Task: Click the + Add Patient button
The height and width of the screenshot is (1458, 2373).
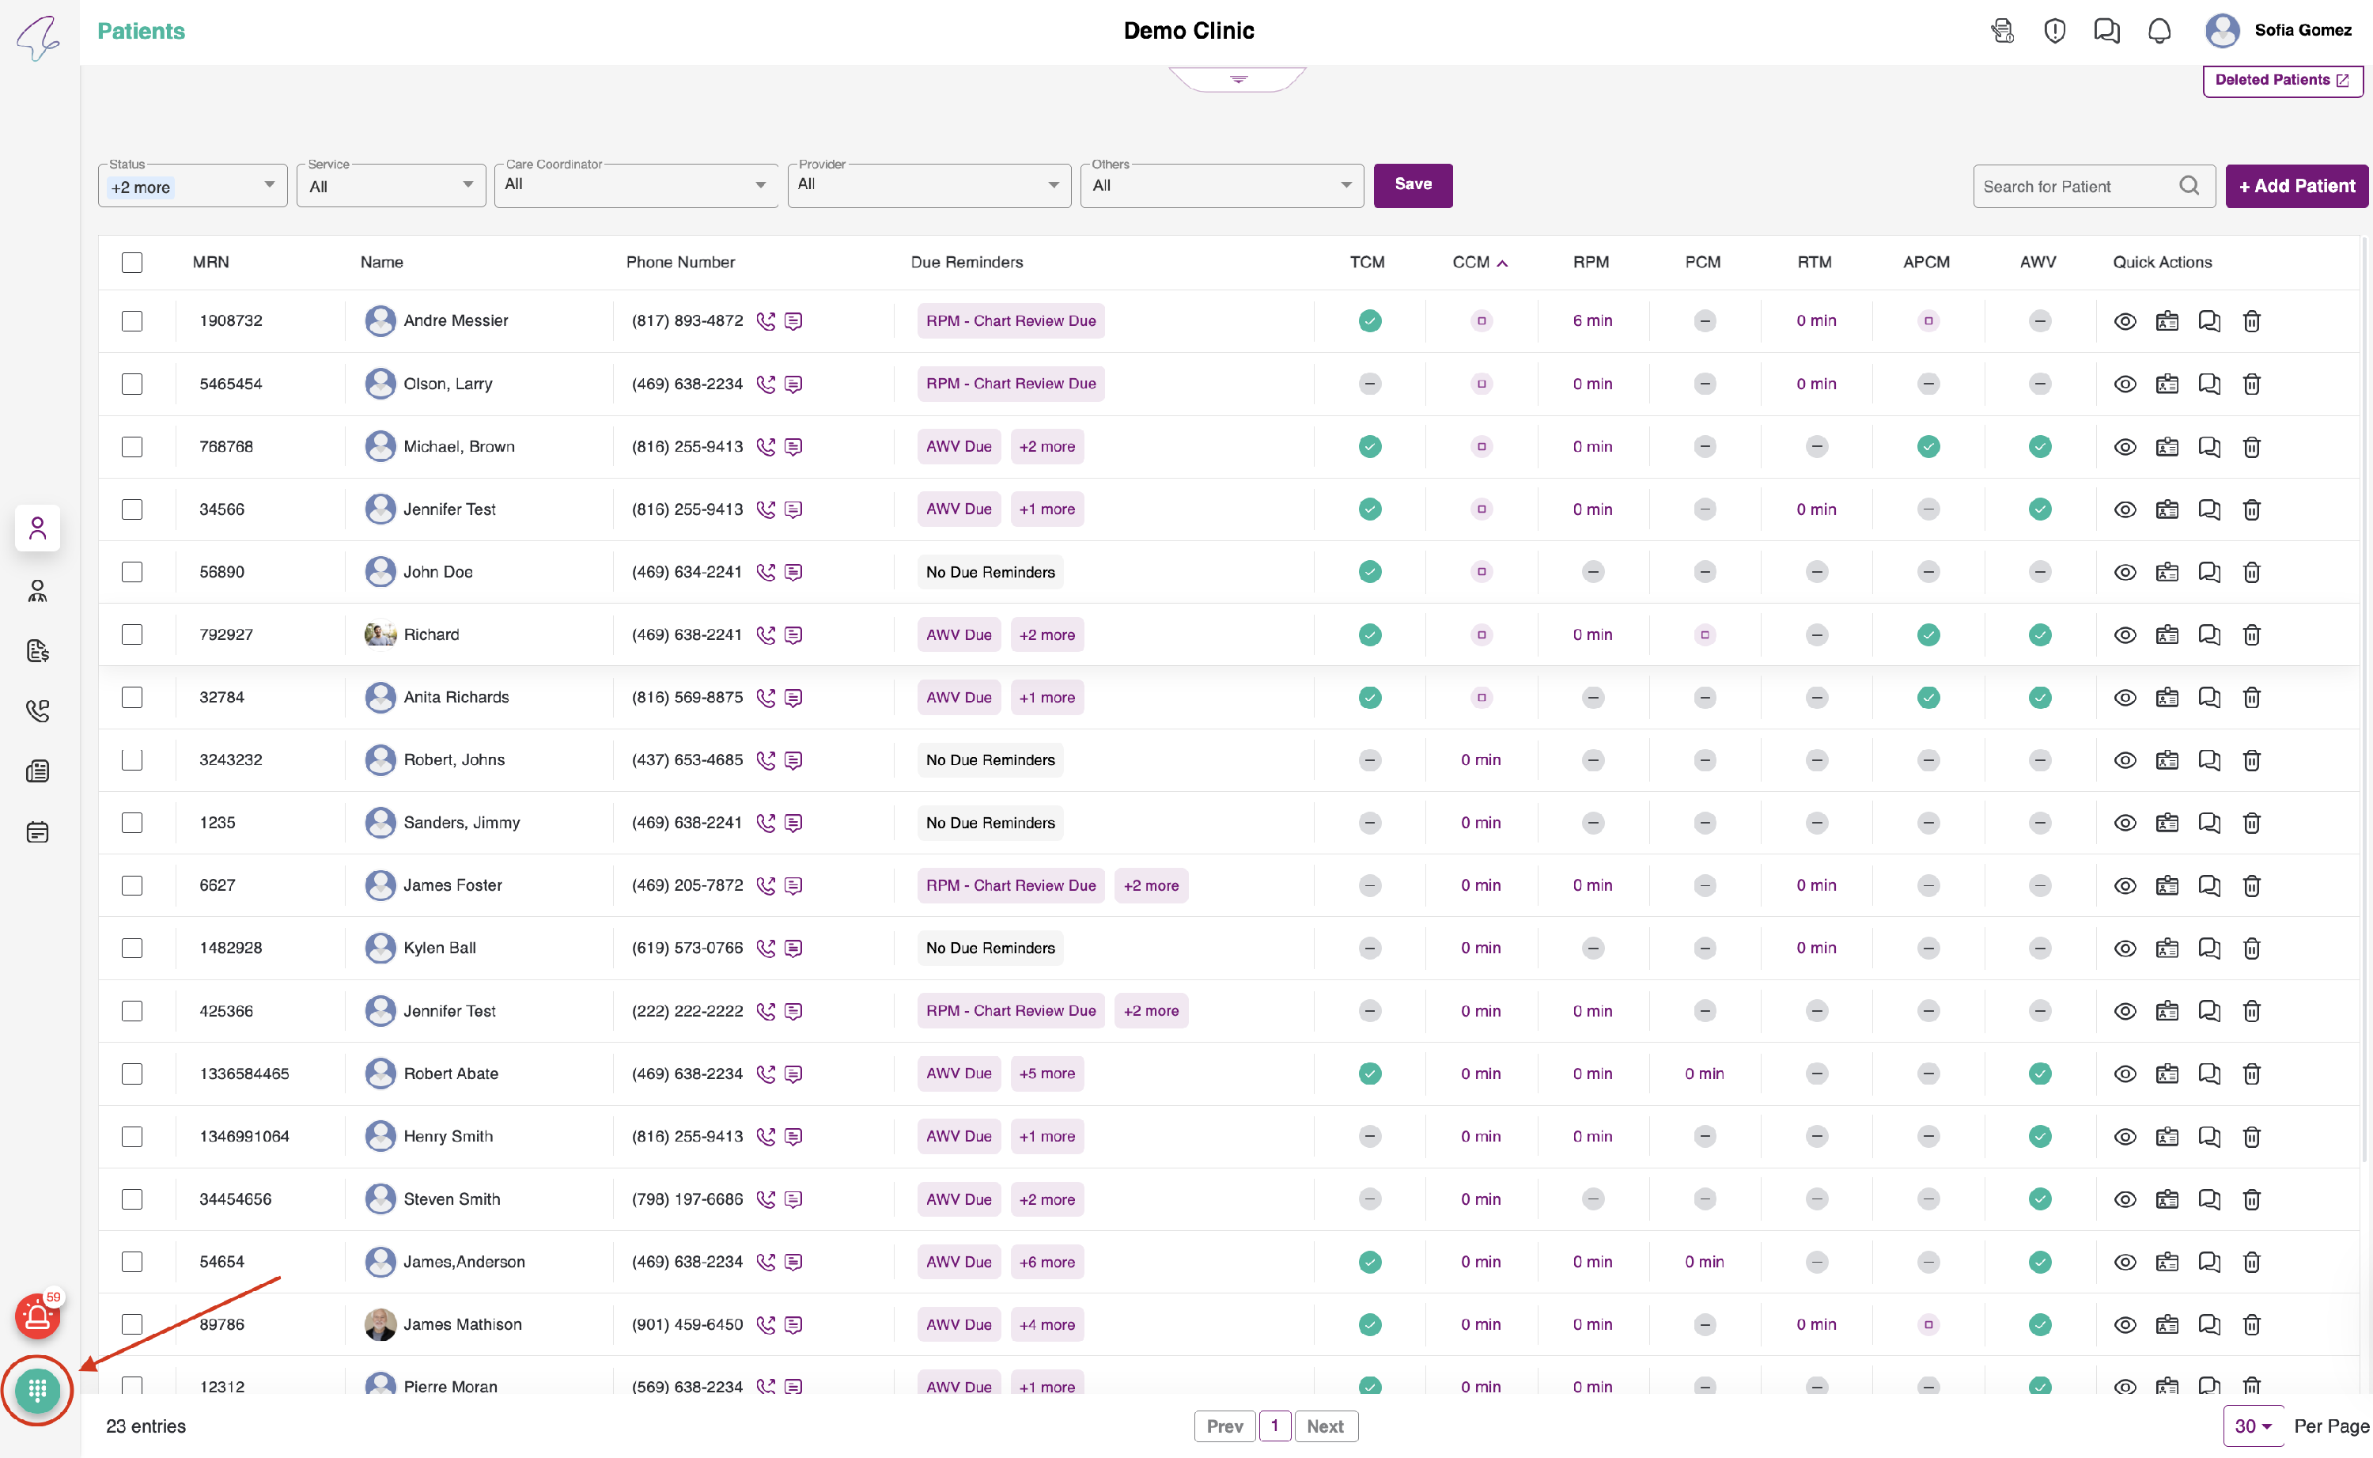Action: (2296, 186)
